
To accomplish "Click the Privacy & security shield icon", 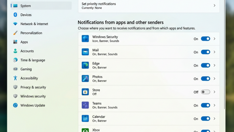I will pos(15,87).
